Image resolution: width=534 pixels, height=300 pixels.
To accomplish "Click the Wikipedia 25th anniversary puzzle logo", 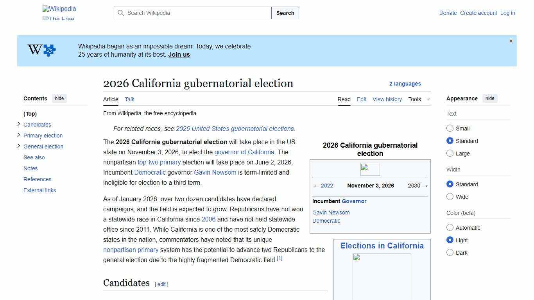I will coord(41,50).
